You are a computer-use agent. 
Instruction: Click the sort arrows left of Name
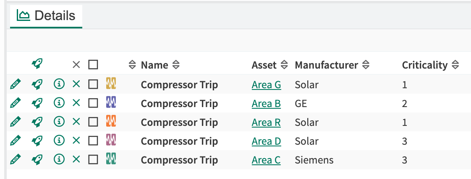[x=132, y=65]
